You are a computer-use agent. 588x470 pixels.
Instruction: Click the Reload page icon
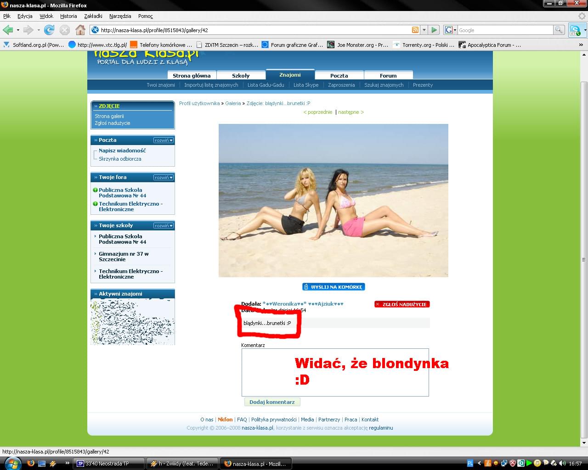click(x=49, y=30)
